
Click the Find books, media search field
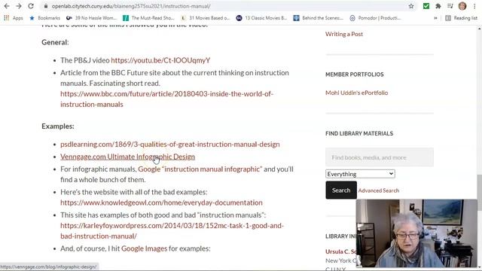point(380,157)
